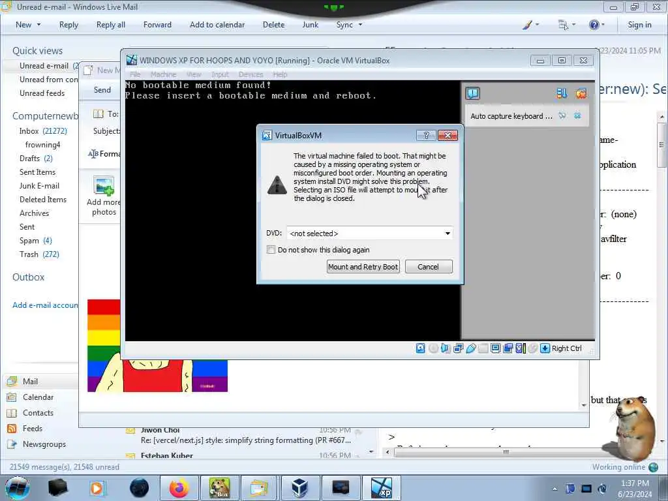
Task: Click the CPU virtualization V icon in status bar
Action: (x=520, y=348)
